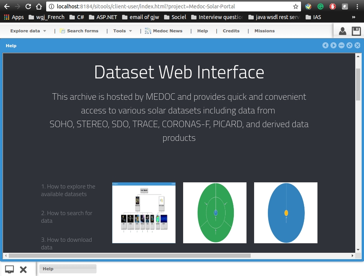364x276 pixels.
Task: Show hidden bookmarks with the chevron
Action: (x=353, y=17)
